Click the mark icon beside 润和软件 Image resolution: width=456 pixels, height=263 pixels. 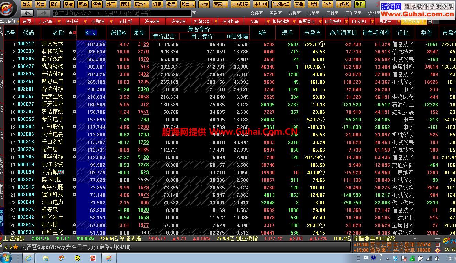(x=74, y=51)
